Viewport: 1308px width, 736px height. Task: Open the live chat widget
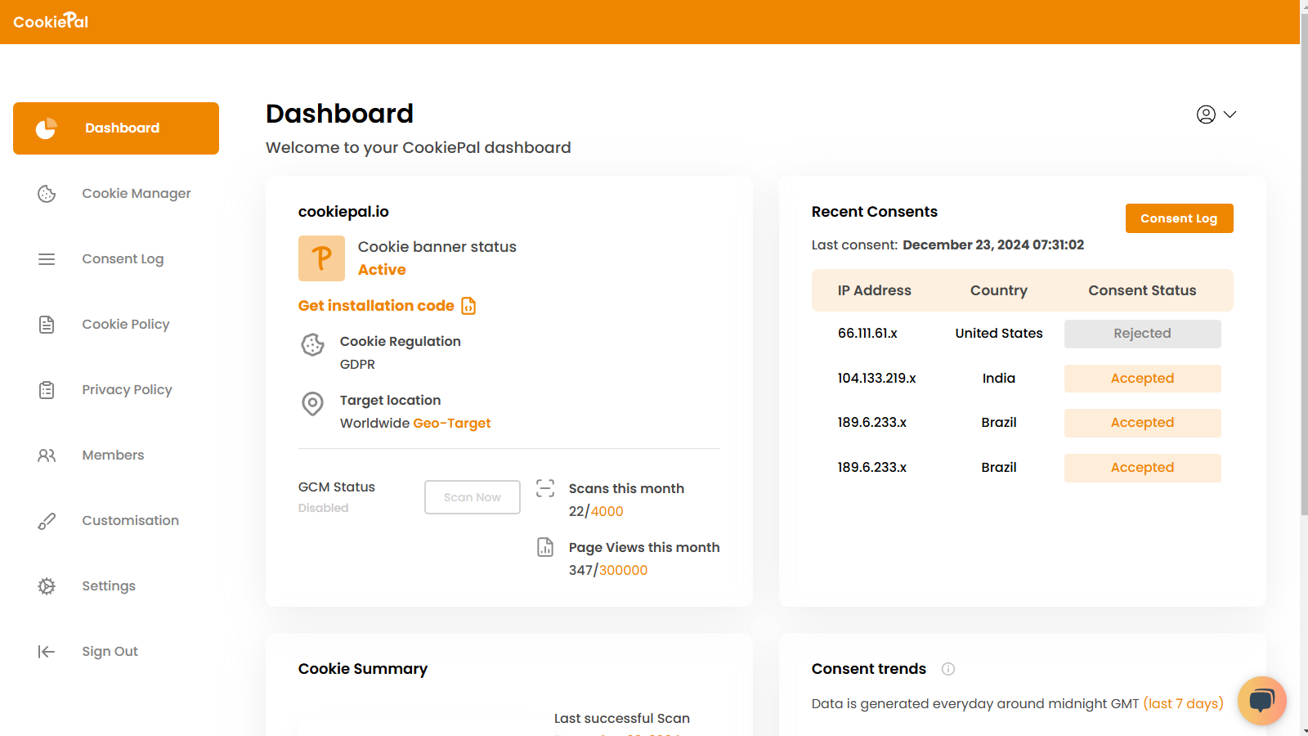1261,701
